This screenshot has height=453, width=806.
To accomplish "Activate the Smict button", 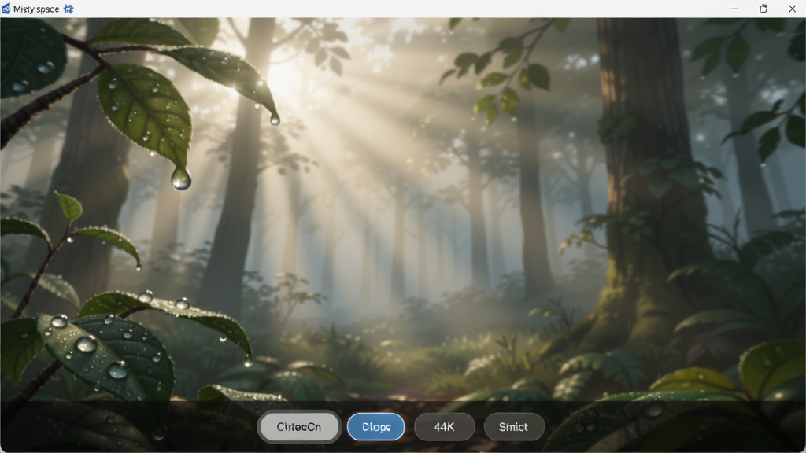I will coord(513,427).
